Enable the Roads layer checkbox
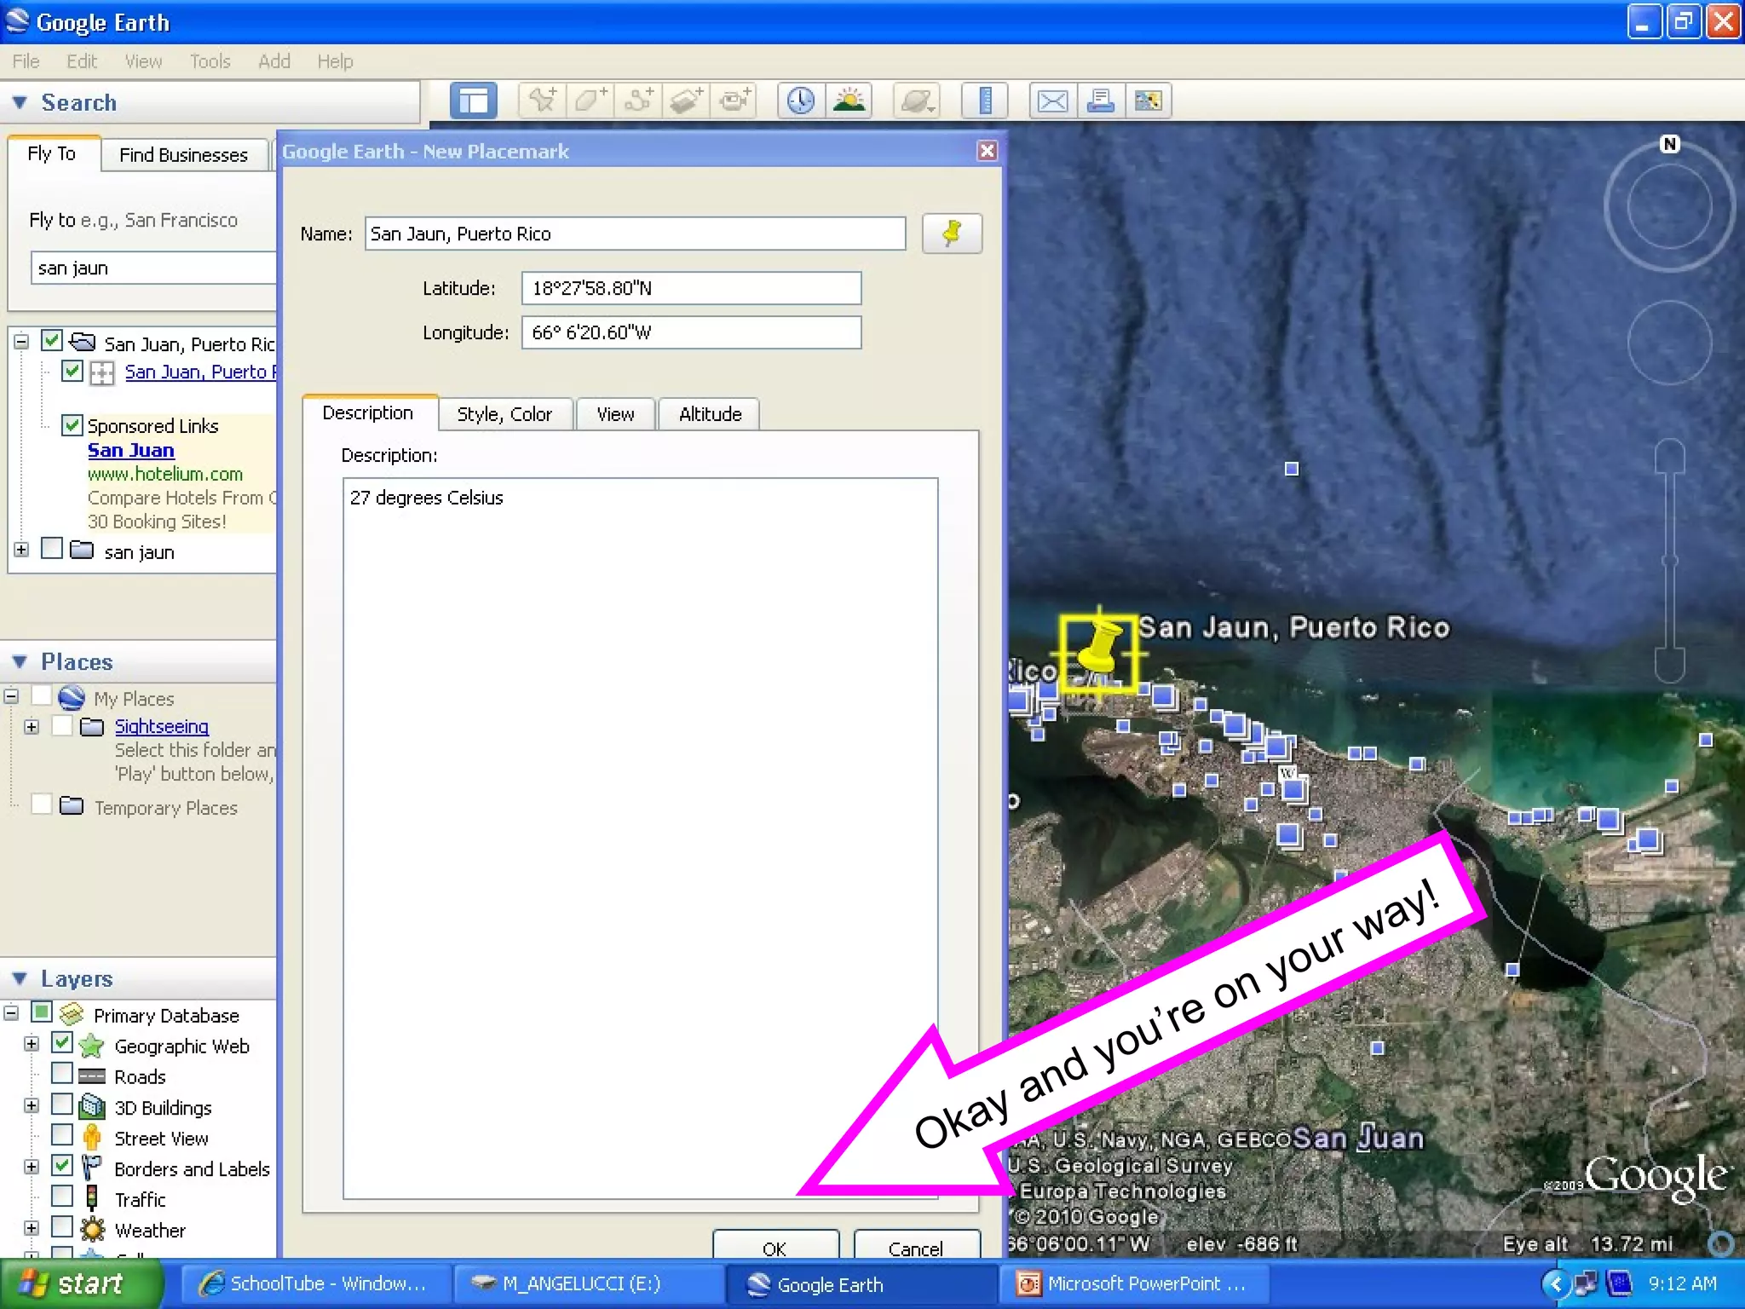 tap(62, 1074)
